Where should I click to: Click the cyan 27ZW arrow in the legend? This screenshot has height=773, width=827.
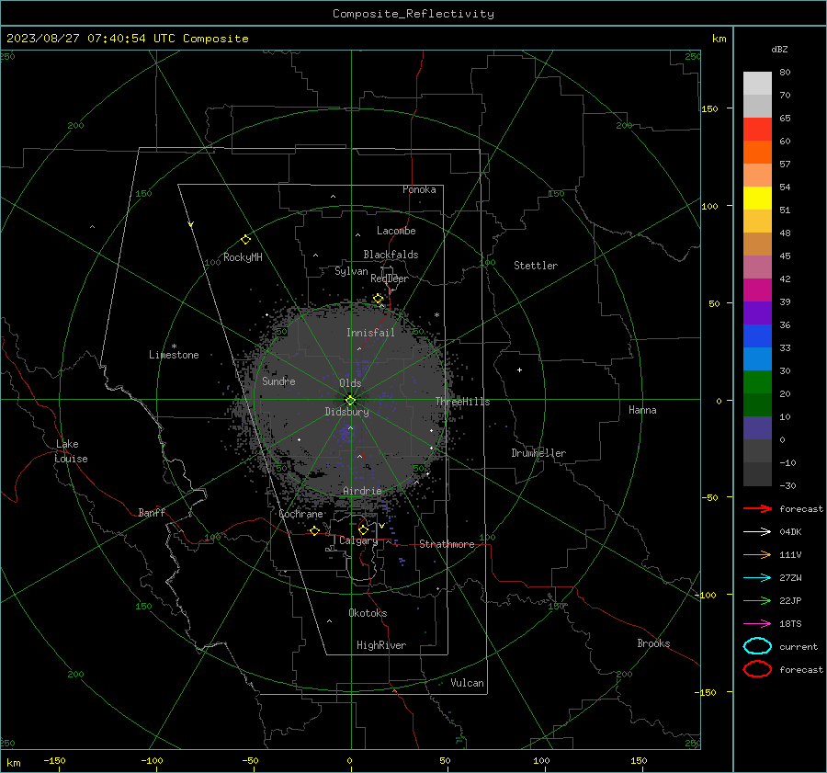pyautogui.click(x=757, y=578)
